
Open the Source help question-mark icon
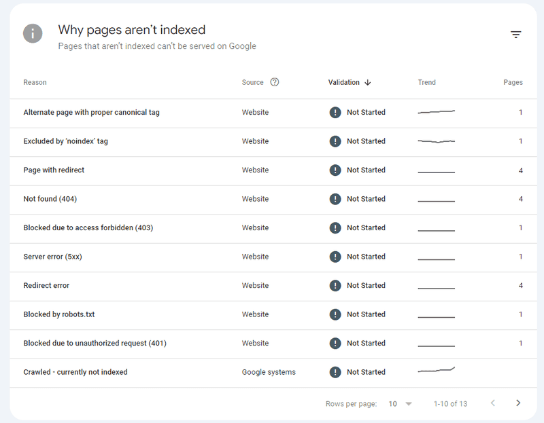click(x=275, y=82)
